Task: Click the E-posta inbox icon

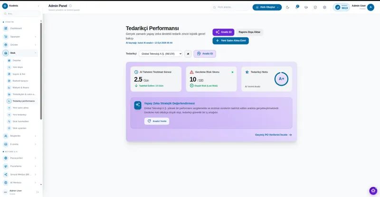Action: coord(6,144)
